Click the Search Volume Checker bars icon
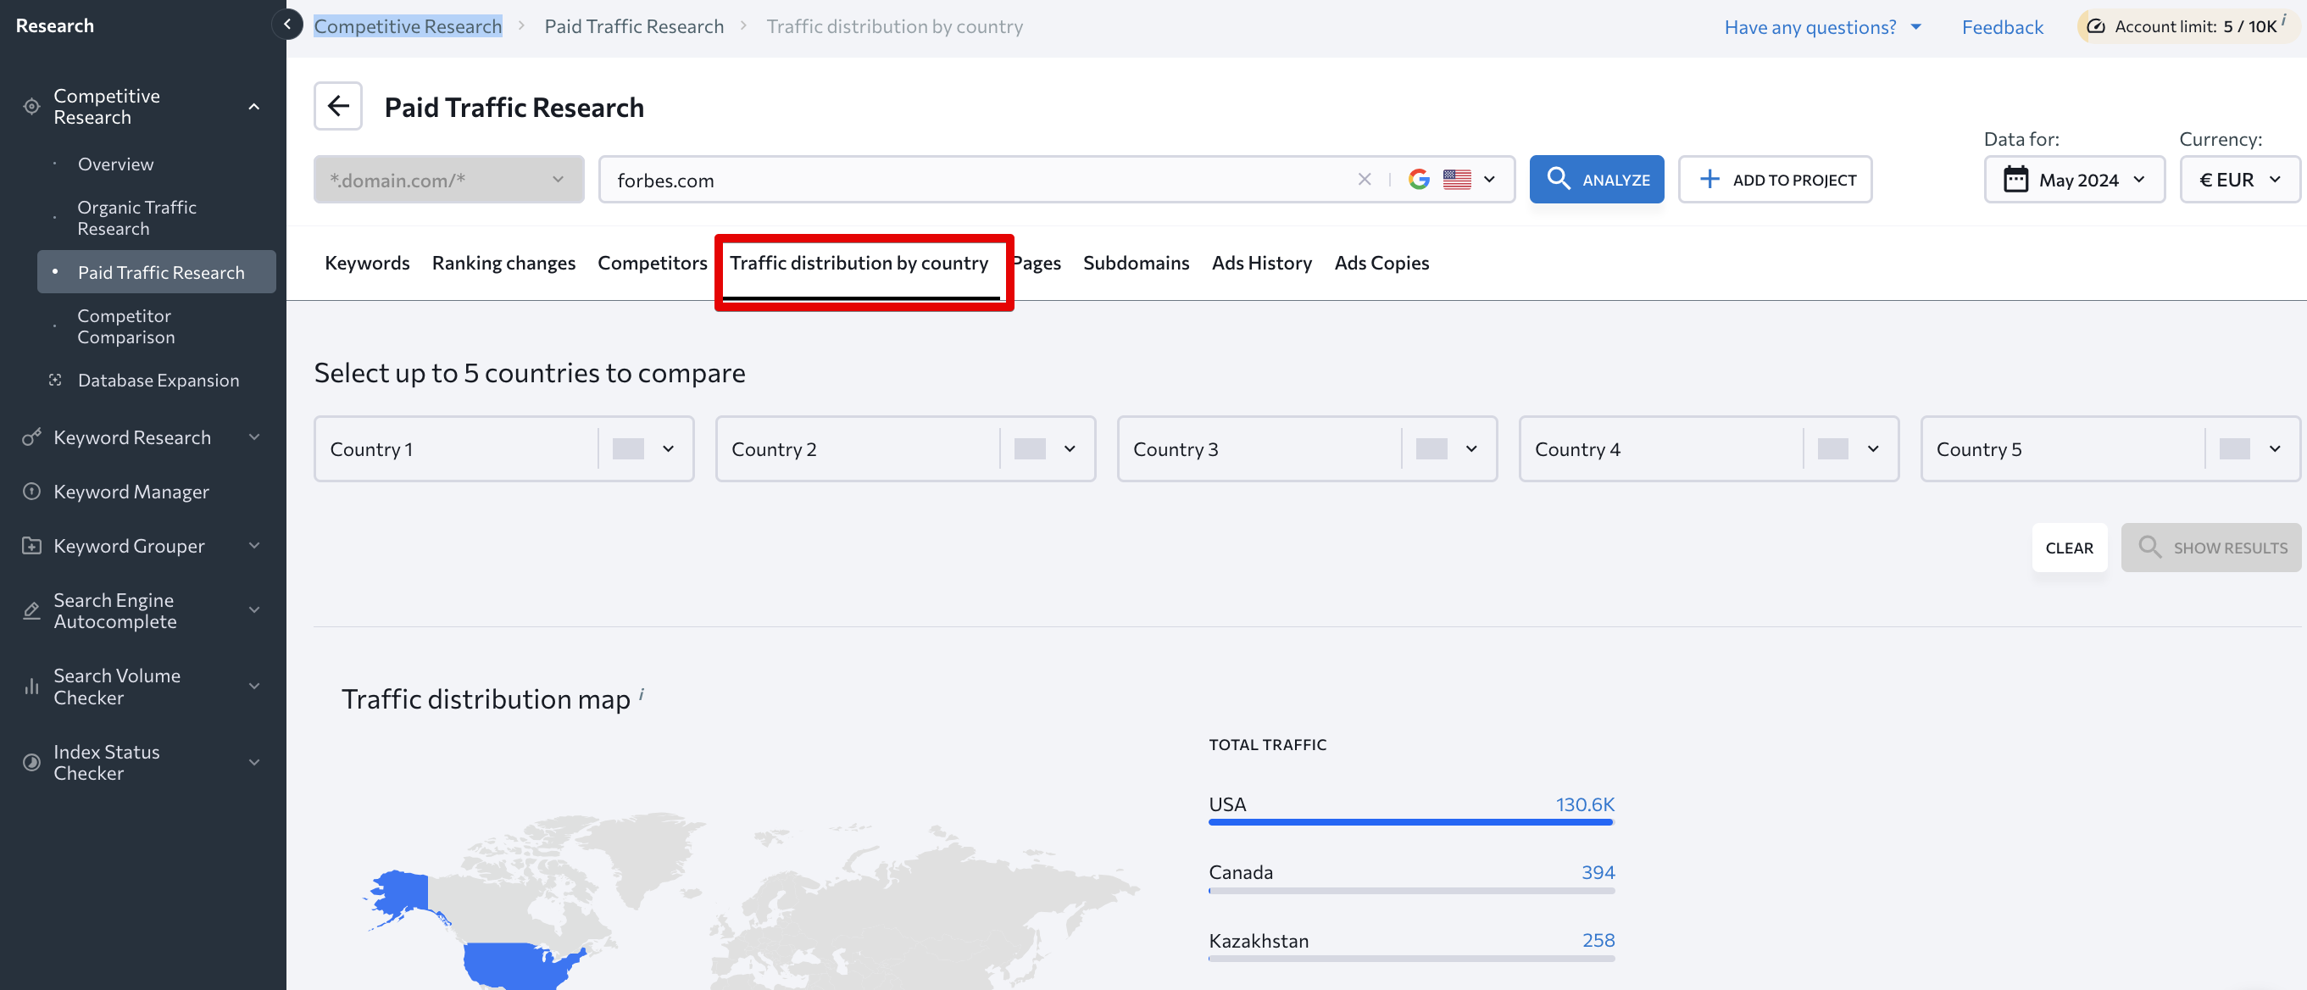Image resolution: width=2307 pixels, height=990 pixels. tap(31, 687)
